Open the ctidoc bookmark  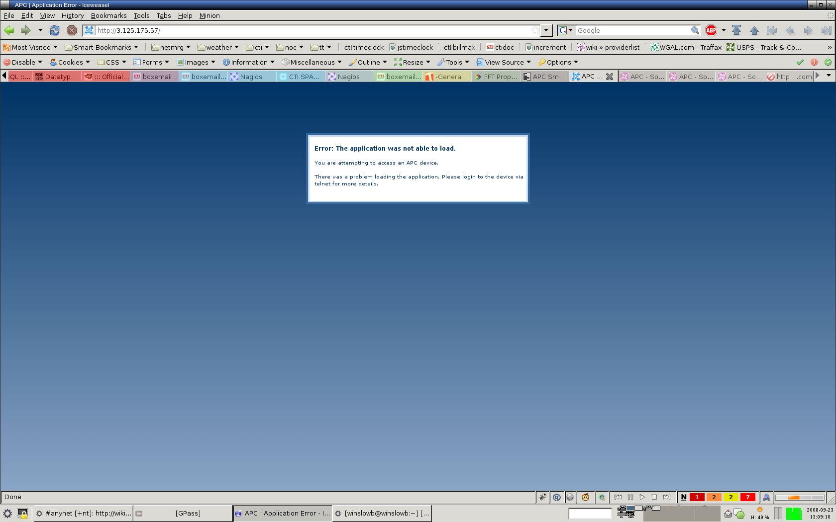tap(500, 47)
